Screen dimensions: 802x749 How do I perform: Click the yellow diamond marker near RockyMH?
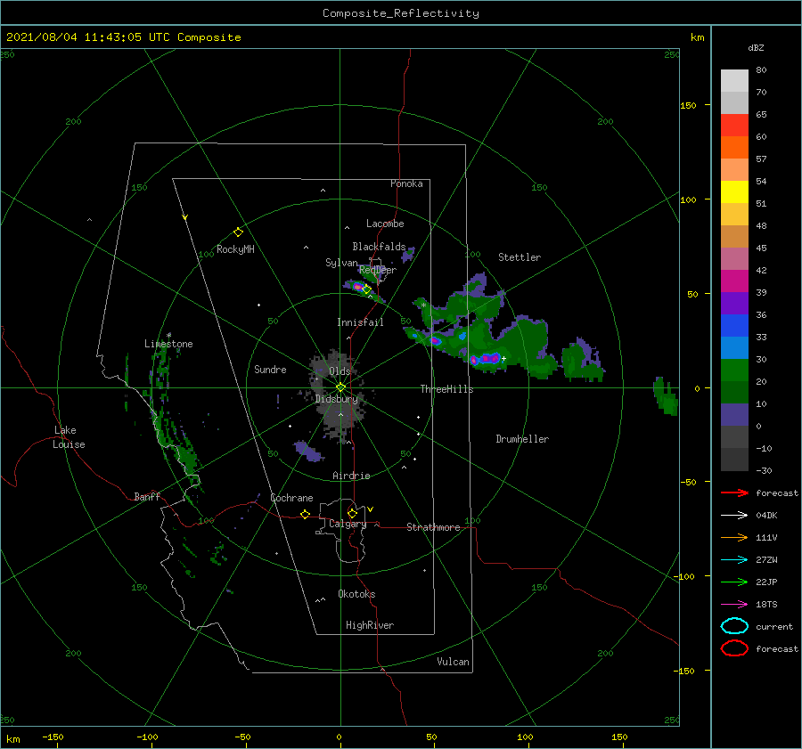click(238, 232)
